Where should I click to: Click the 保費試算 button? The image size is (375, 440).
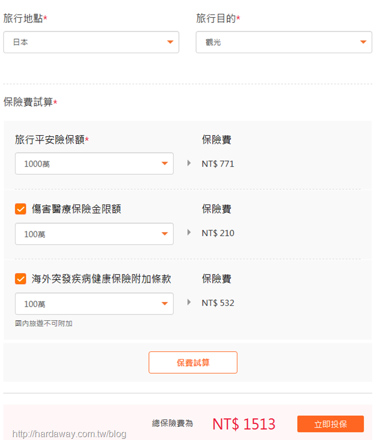(x=193, y=362)
